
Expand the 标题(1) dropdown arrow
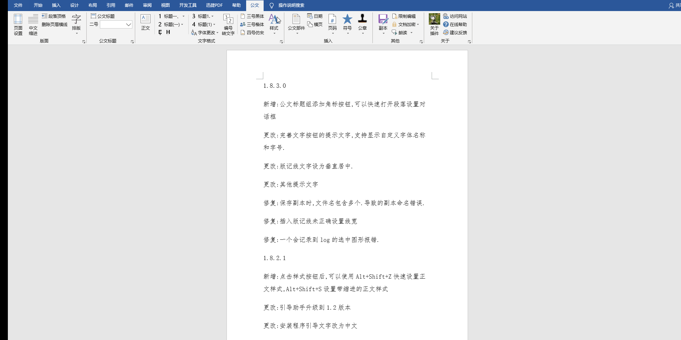coord(214,25)
